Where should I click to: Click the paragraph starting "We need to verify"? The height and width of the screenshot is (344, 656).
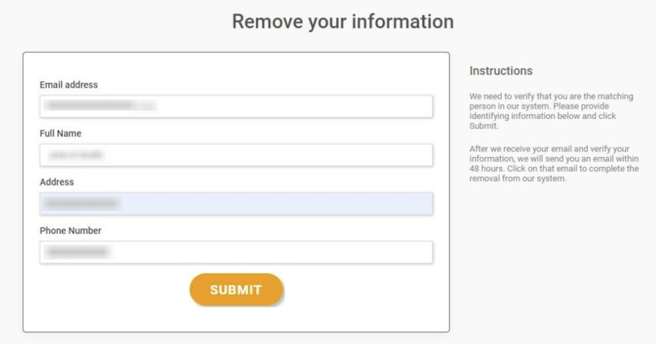coord(551,111)
